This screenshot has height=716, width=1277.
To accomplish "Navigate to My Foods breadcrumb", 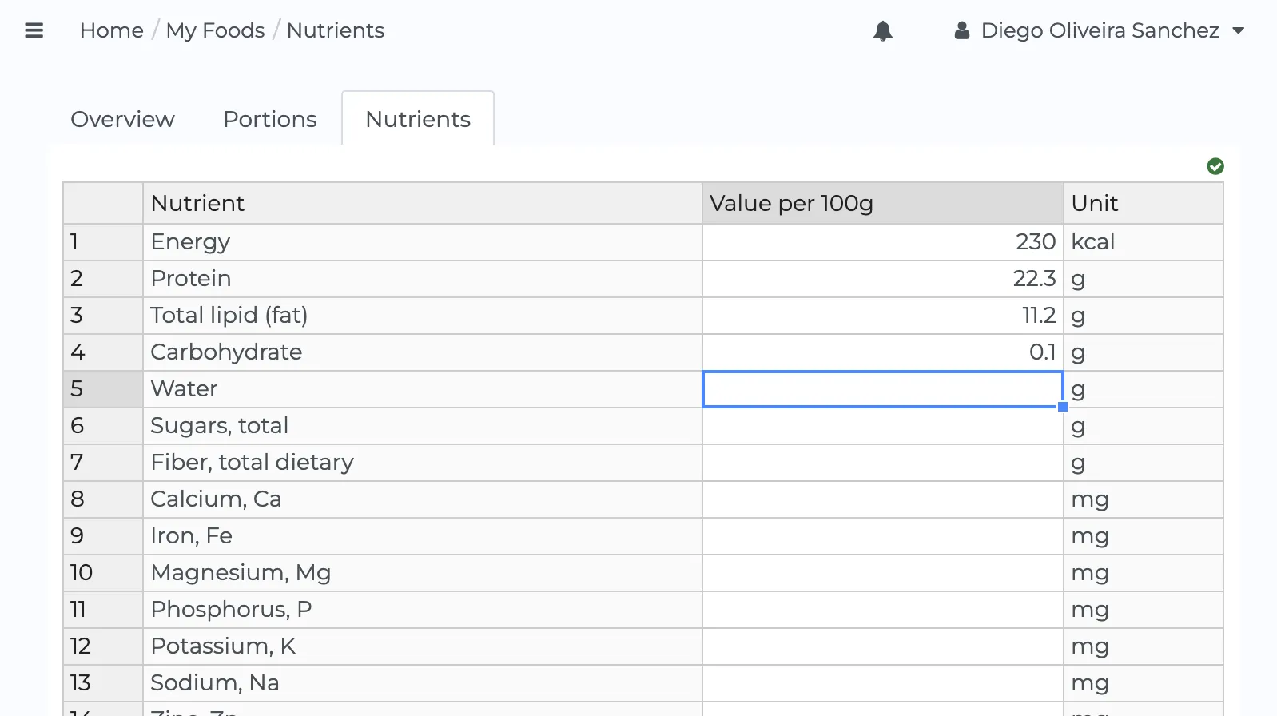I will pyautogui.click(x=215, y=30).
